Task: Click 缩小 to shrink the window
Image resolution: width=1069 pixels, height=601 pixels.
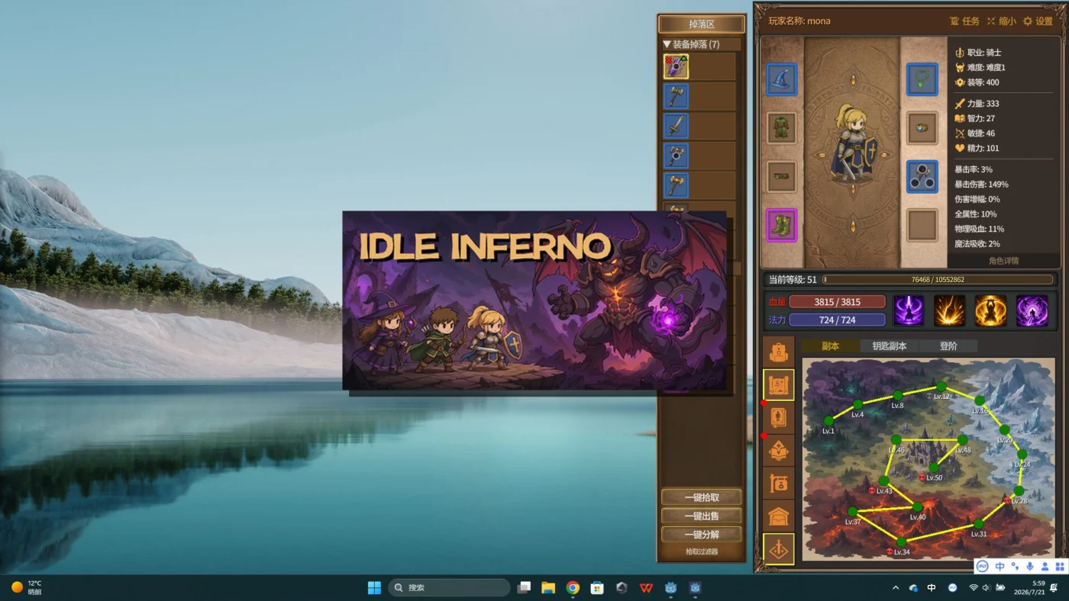Action: 1002,21
